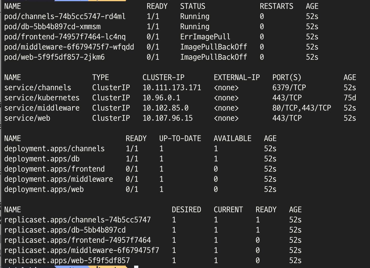Click the DESIRED column header
Viewport: 370px width, 268px height.
tap(186, 210)
